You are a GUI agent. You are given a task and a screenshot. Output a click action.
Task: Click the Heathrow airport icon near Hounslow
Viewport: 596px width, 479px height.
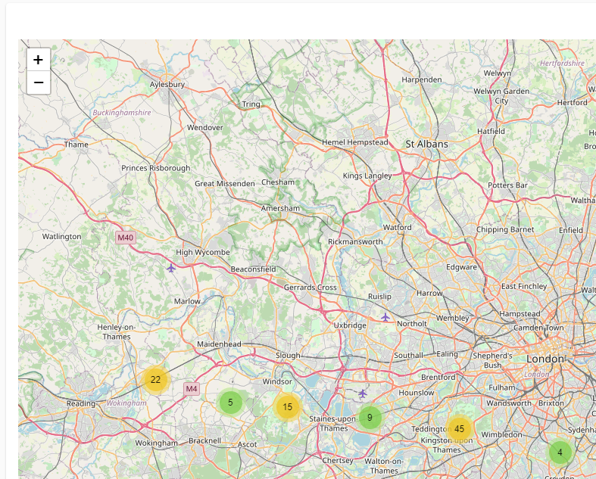[x=363, y=393]
